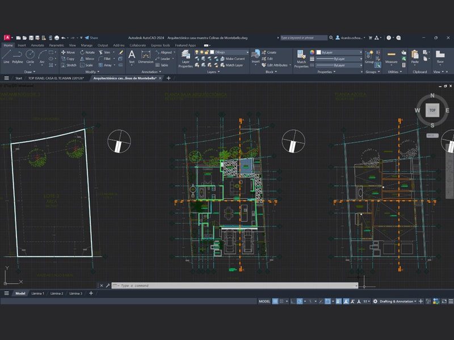This screenshot has width=454, height=340.
Task: Toggle ortho mode in status bar
Action: pos(293,301)
